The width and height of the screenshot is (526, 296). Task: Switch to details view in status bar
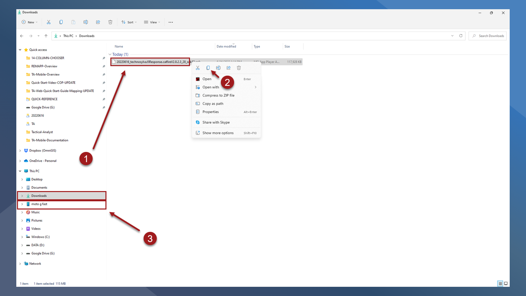coord(500,283)
